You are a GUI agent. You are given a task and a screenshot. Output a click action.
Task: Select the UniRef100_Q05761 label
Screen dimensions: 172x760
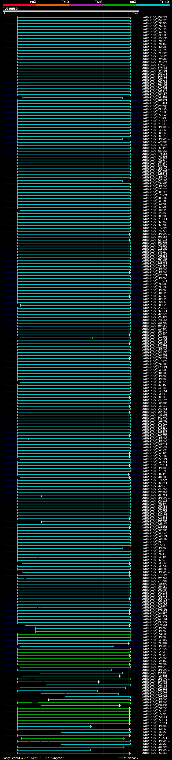pos(154,88)
